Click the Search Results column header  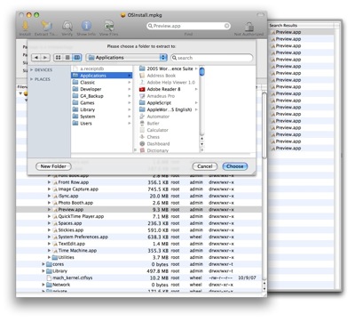[x=302, y=26]
